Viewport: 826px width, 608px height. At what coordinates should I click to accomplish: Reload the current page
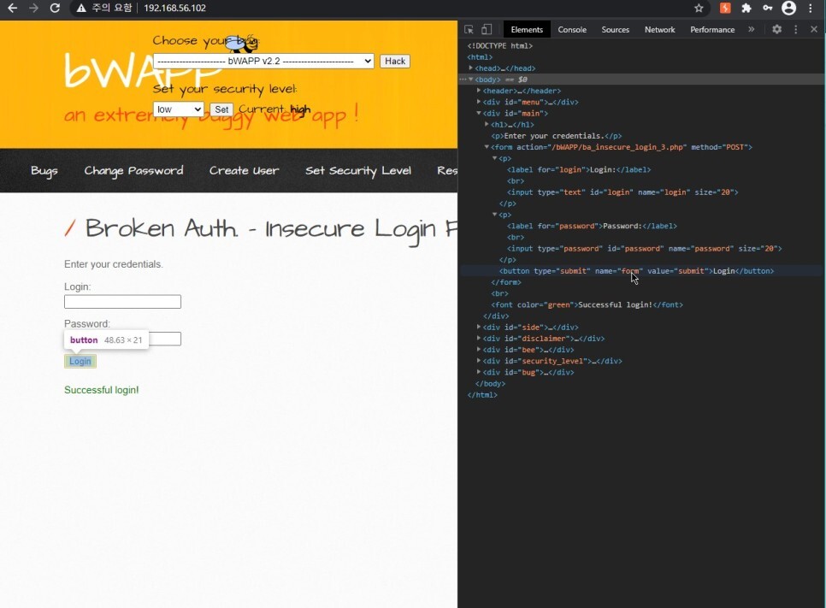pos(55,8)
